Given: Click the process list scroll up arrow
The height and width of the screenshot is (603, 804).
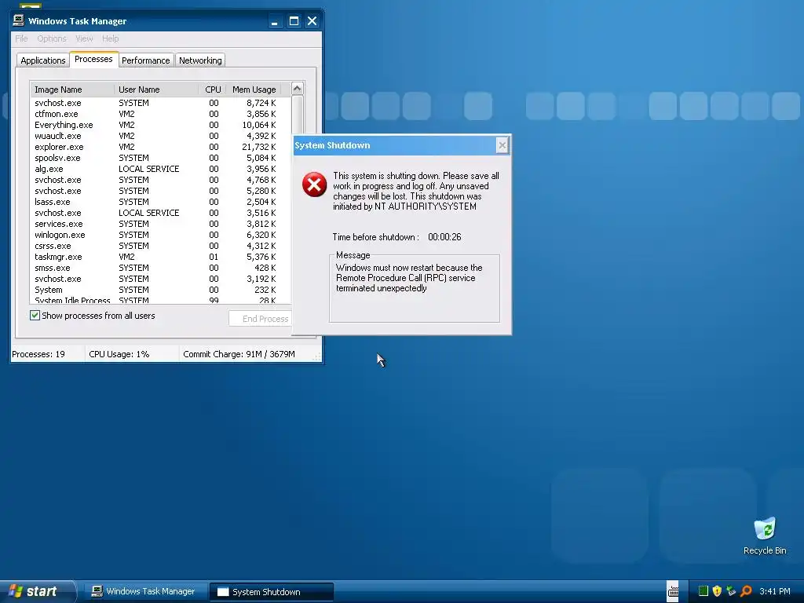Looking at the screenshot, I should click(298, 88).
